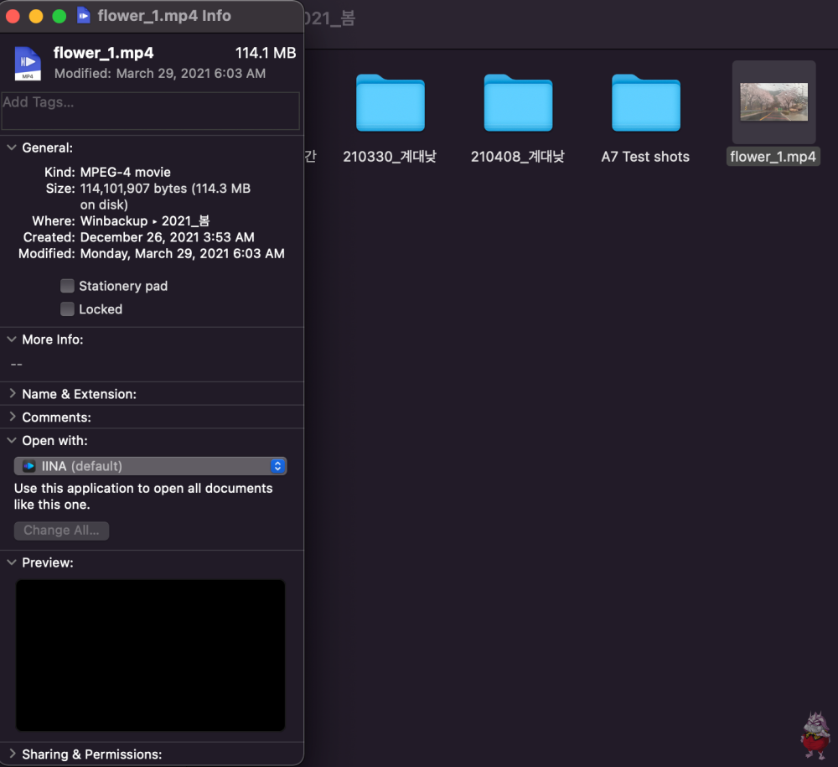Viewport: 838px width, 767px height.
Task: Close the flower_1.mp4 Info window
Action: click(x=13, y=16)
